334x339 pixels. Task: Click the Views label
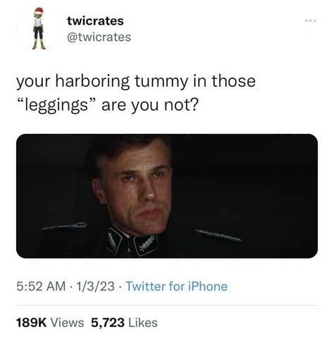pyautogui.click(x=67, y=322)
